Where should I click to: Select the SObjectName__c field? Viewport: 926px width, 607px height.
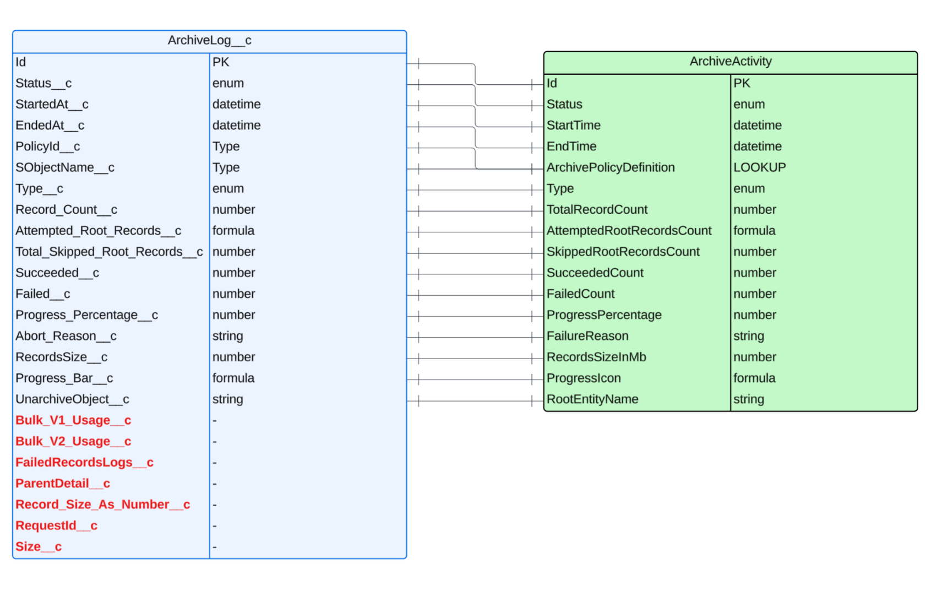110,167
